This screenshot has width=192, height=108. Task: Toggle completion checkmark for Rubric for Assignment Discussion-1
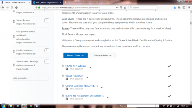tap(169, 96)
